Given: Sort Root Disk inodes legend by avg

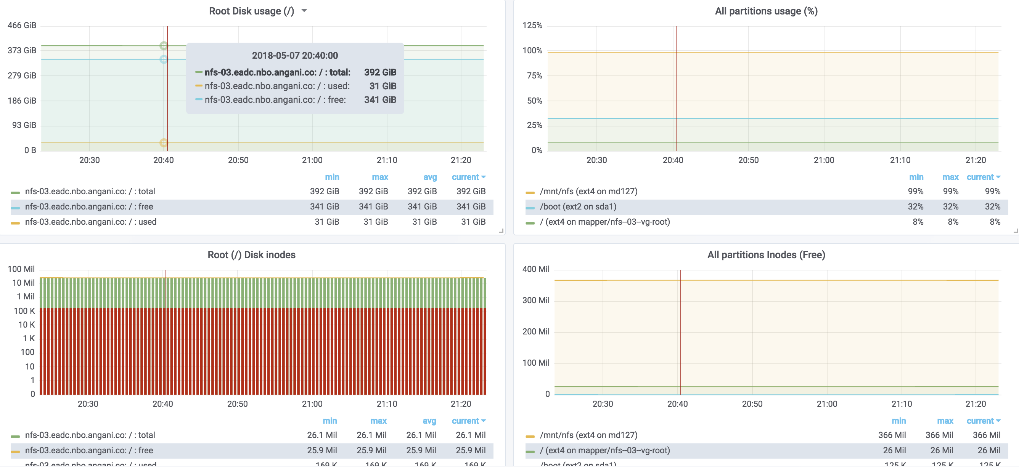Looking at the screenshot, I should coord(429,421).
